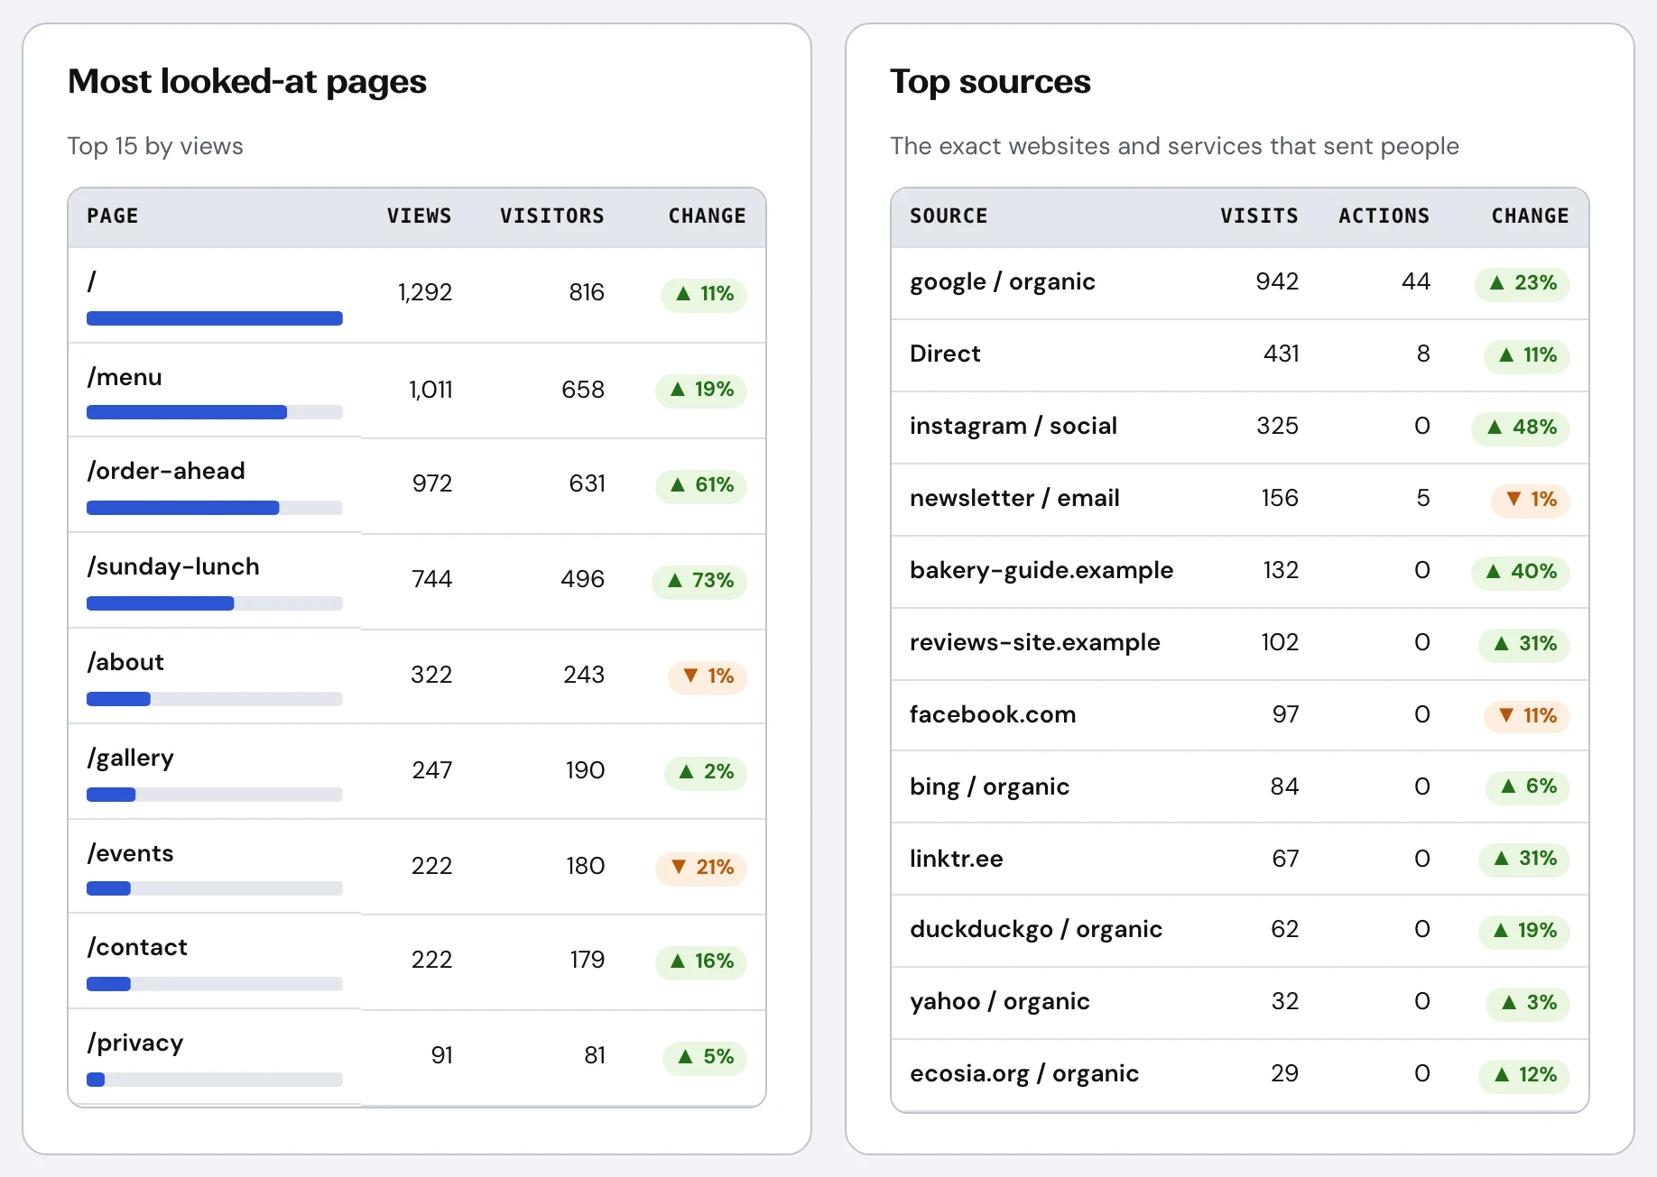
Task: Click the 1,292 views value
Action: [x=425, y=292]
